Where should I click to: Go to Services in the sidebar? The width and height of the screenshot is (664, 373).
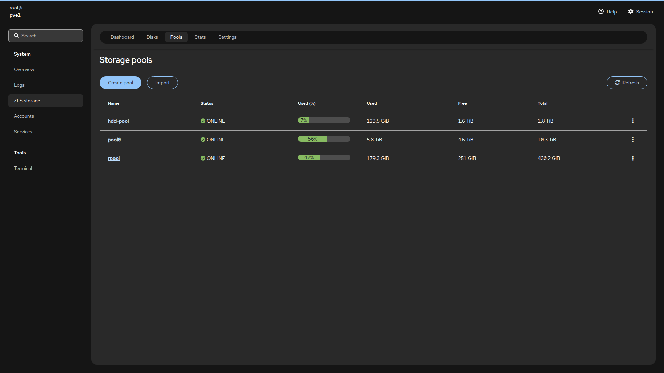[23, 132]
